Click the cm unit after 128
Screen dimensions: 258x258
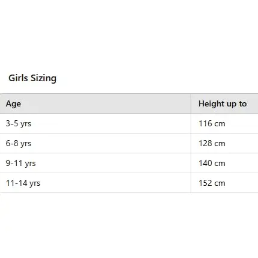click(x=220, y=144)
